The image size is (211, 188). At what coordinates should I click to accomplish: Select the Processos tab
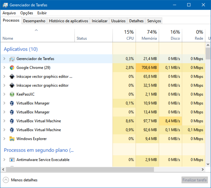tap(11, 20)
